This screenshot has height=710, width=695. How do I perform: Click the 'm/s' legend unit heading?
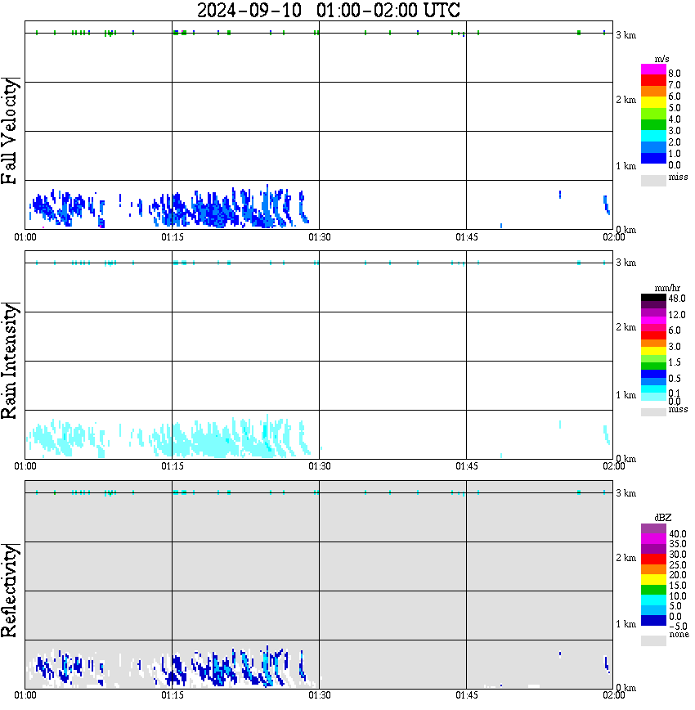[x=661, y=59]
